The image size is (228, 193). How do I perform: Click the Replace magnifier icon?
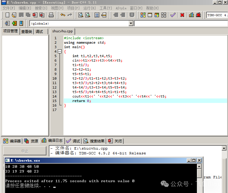point(88,15)
